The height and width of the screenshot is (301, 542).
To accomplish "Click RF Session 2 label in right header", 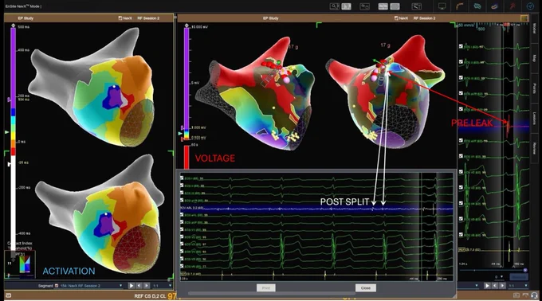I will click(424, 18).
